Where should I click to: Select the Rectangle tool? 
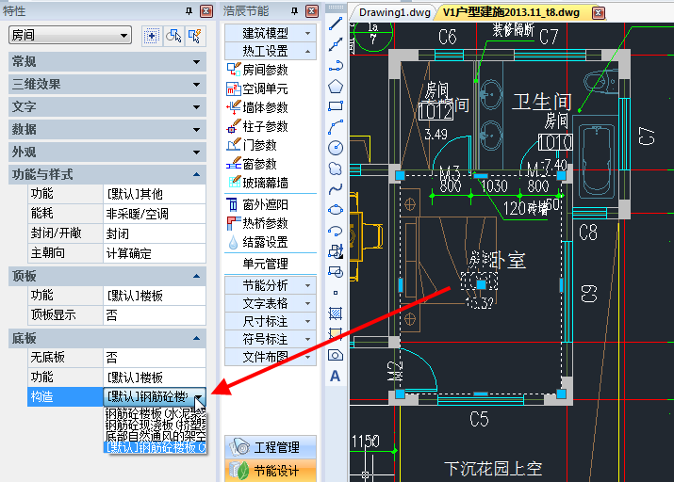point(336,105)
